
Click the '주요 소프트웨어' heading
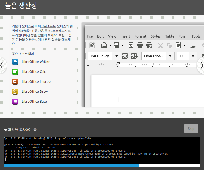[x=23, y=54]
